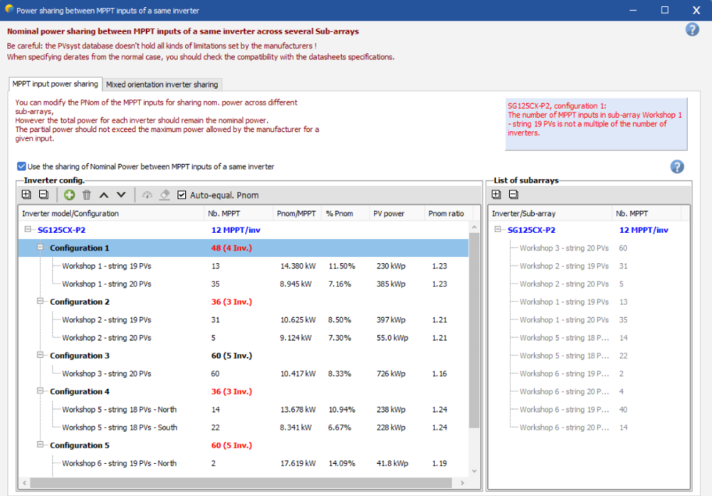The height and width of the screenshot is (496, 712).
Task: Move configuration up with up arrow
Action: 104,195
